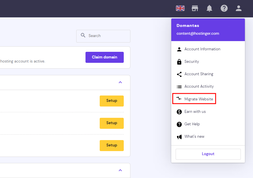Viewport: 253px width, 178px height.
Task: Collapse the section with the Setup buttons
Action: coord(120,82)
